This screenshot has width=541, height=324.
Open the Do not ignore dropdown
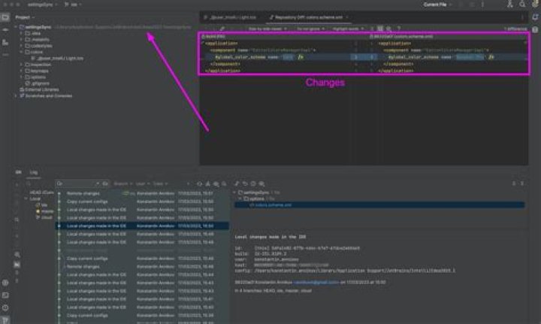310,29
